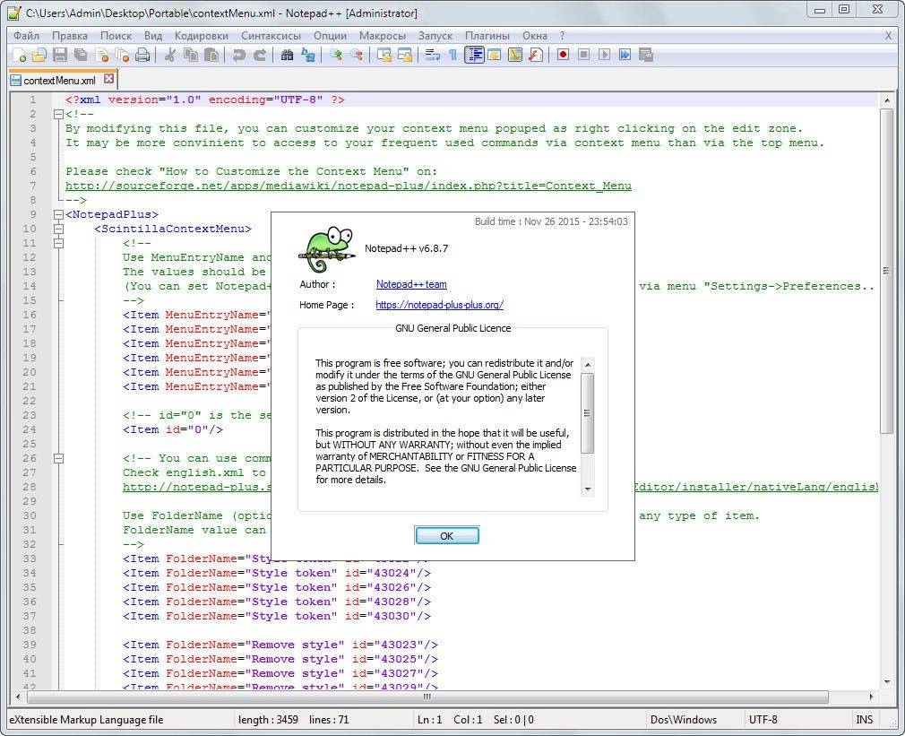Collapse the comment fold at line 2

pyautogui.click(x=58, y=114)
